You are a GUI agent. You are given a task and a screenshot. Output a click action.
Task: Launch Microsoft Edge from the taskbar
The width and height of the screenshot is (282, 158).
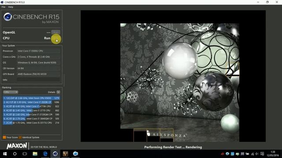(x=45, y=154)
